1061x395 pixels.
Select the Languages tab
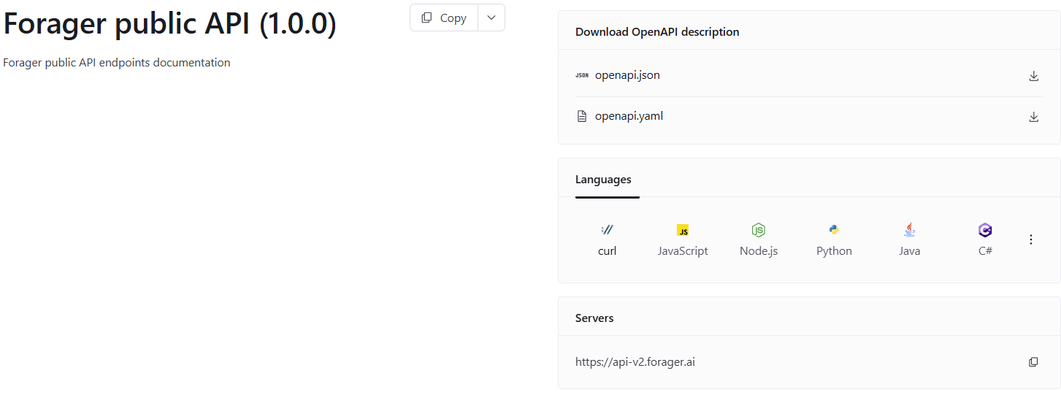(603, 180)
